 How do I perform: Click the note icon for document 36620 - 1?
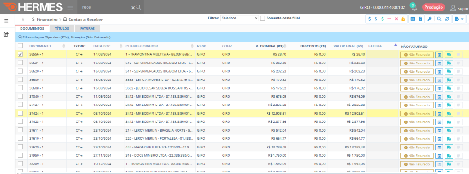(x=458, y=72)
